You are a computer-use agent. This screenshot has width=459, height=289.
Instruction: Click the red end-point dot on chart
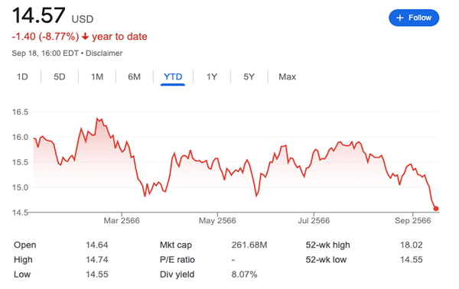436,209
